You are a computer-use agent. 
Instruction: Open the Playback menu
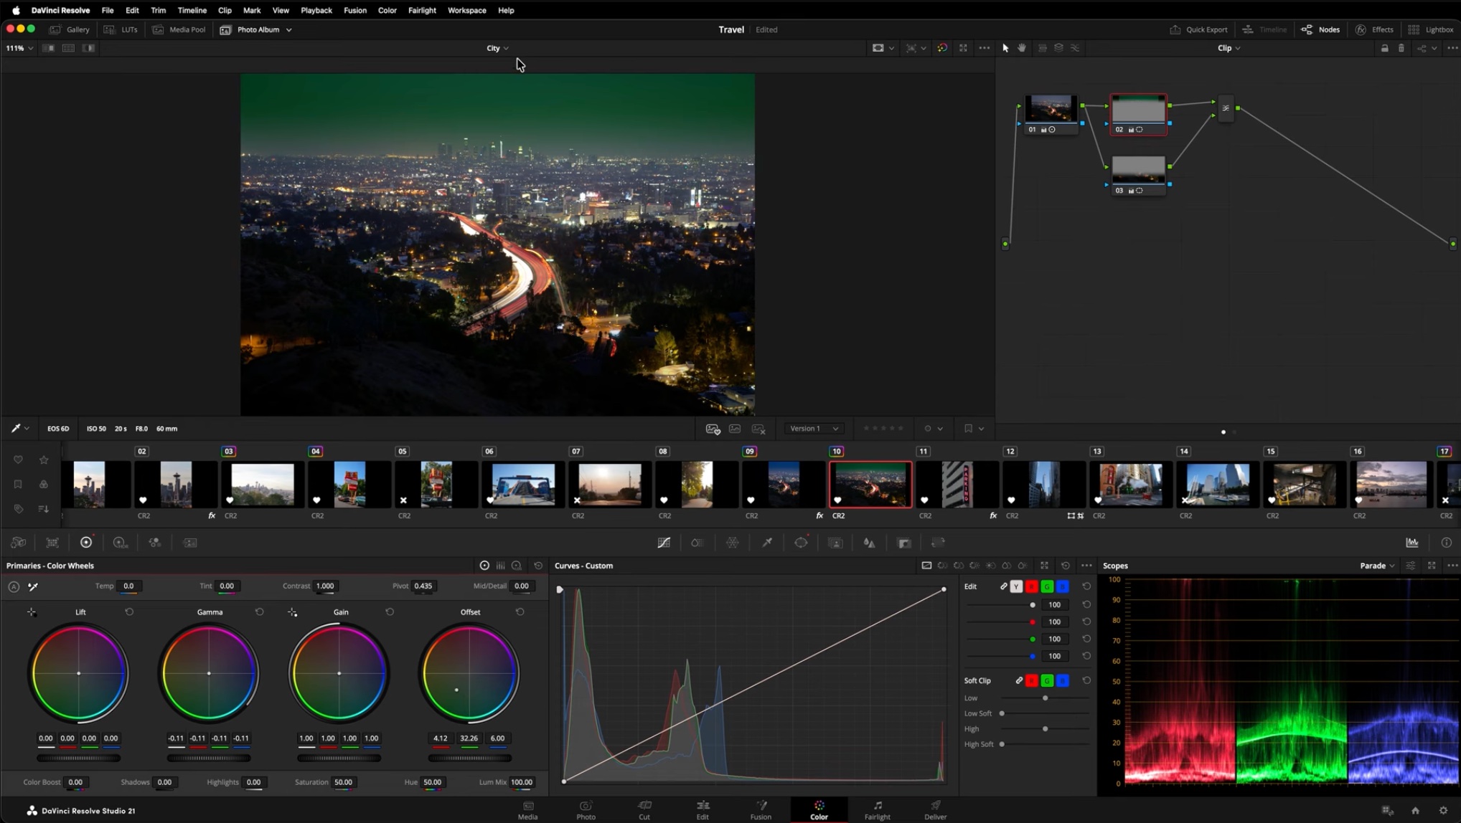coord(316,10)
